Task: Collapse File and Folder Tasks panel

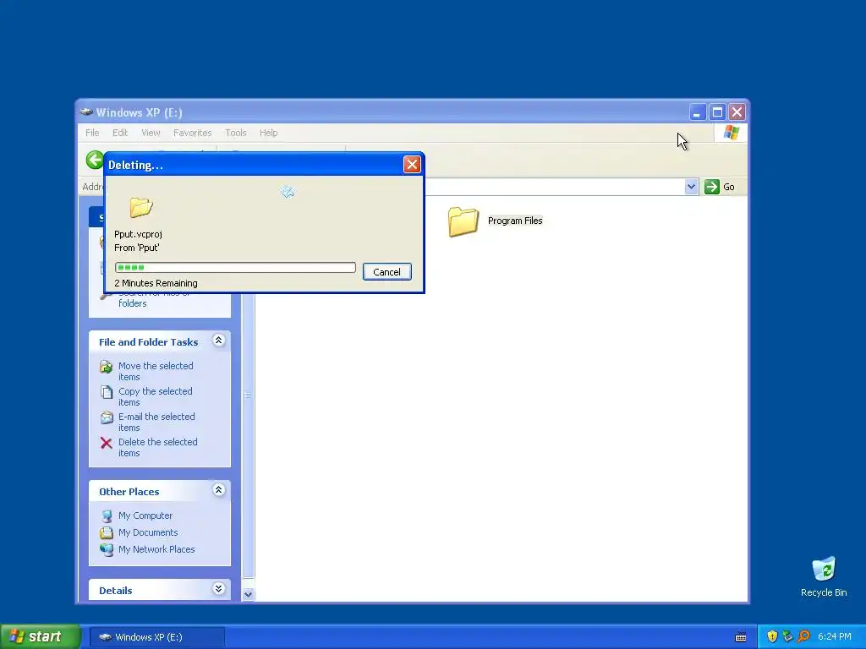Action: pyautogui.click(x=219, y=341)
